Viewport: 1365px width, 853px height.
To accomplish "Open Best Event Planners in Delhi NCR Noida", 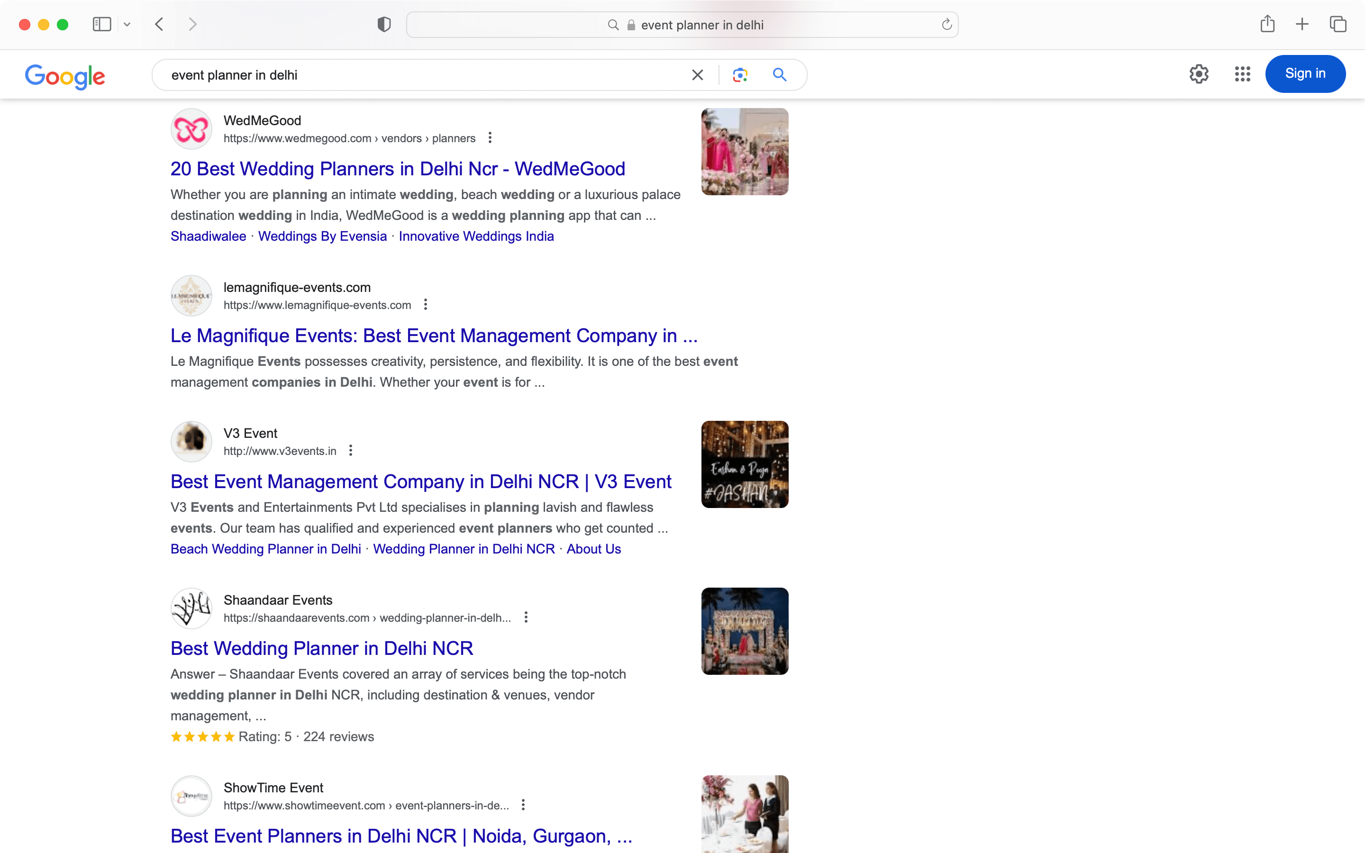I will 401,836.
